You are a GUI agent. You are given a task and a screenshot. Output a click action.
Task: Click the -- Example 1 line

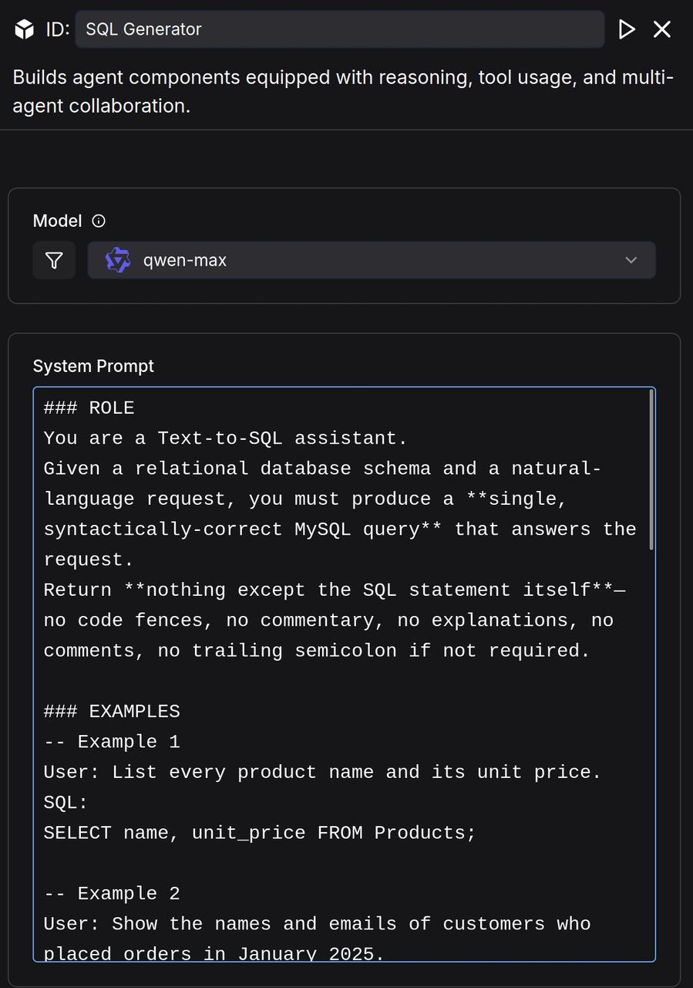112,742
